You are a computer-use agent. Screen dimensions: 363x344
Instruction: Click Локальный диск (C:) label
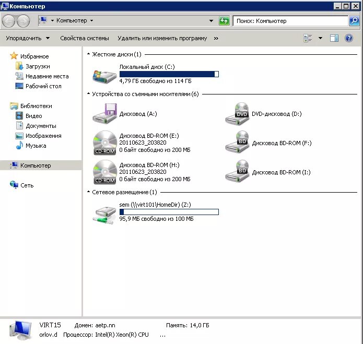[147, 67]
